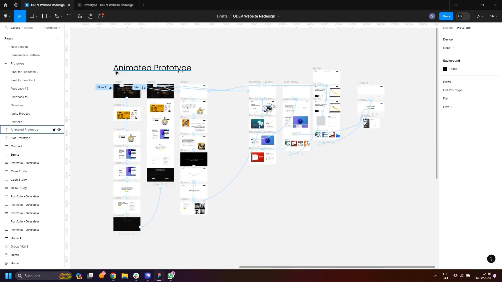Open the Actions panel icon
This screenshot has height=282, width=502.
(80, 16)
